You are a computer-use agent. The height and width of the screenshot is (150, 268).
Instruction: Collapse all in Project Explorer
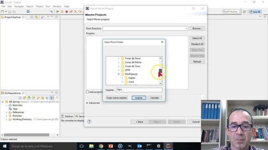32,17
